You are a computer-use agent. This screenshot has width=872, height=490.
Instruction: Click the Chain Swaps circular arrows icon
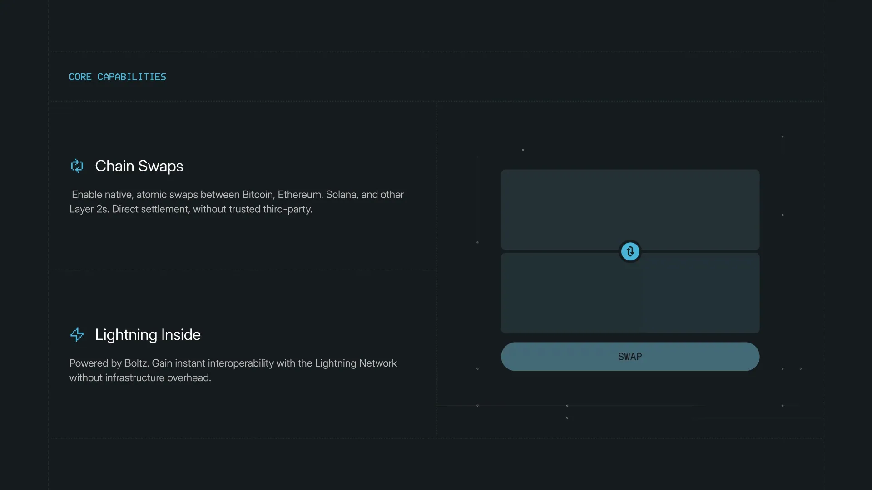(x=77, y=166)
